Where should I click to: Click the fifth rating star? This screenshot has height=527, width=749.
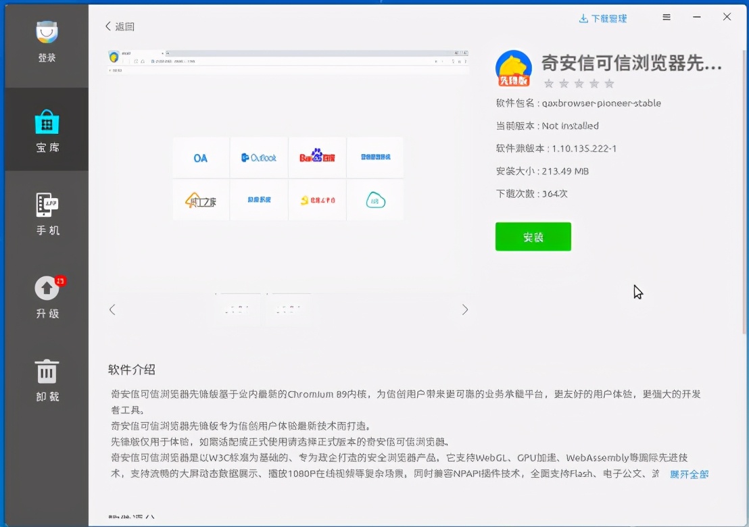pos(609,84)
